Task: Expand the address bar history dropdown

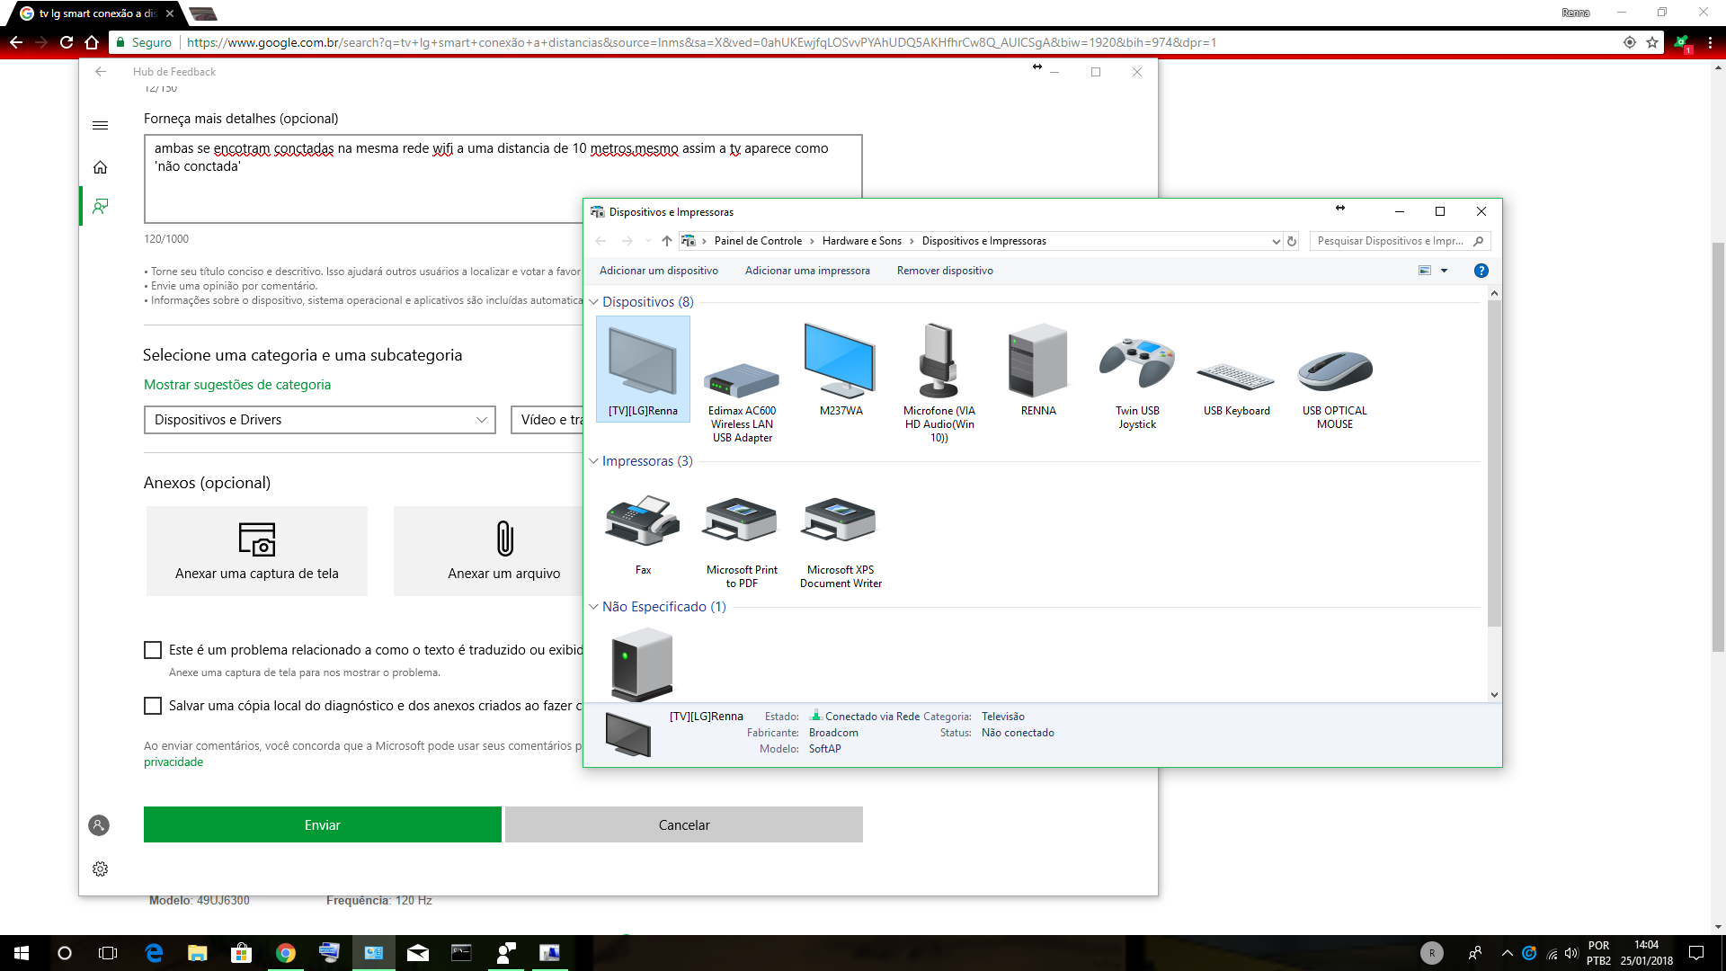Action: click(1276, 241)
